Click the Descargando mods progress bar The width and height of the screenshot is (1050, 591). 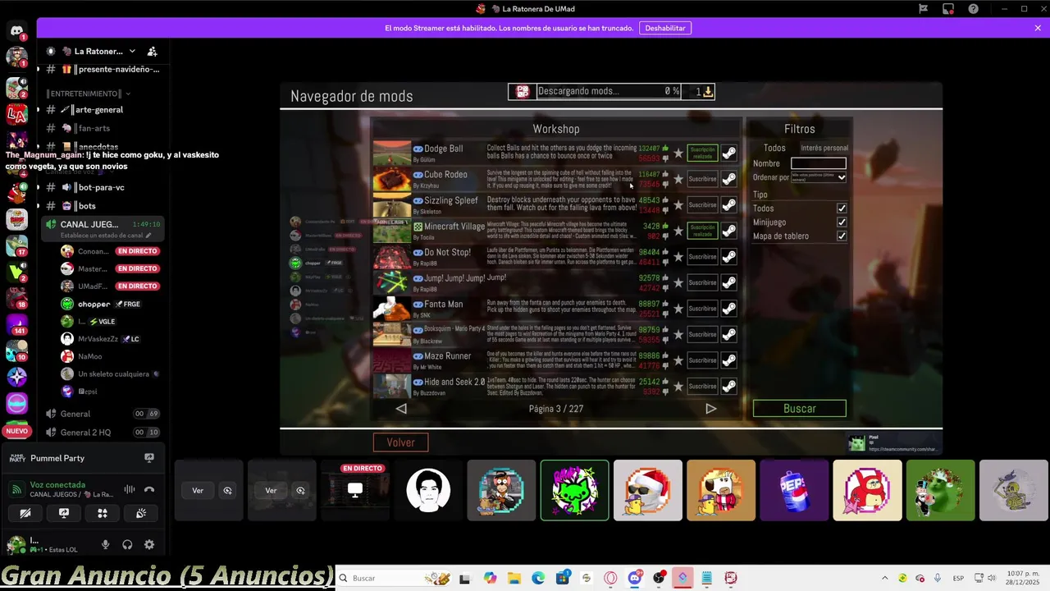[x=609, y=91]
